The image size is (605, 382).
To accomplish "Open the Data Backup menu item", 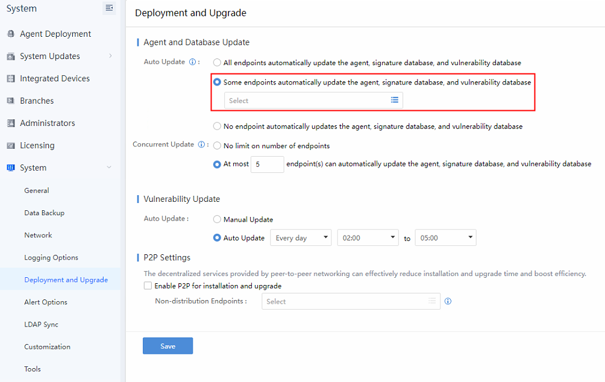I will coord(44,213).
